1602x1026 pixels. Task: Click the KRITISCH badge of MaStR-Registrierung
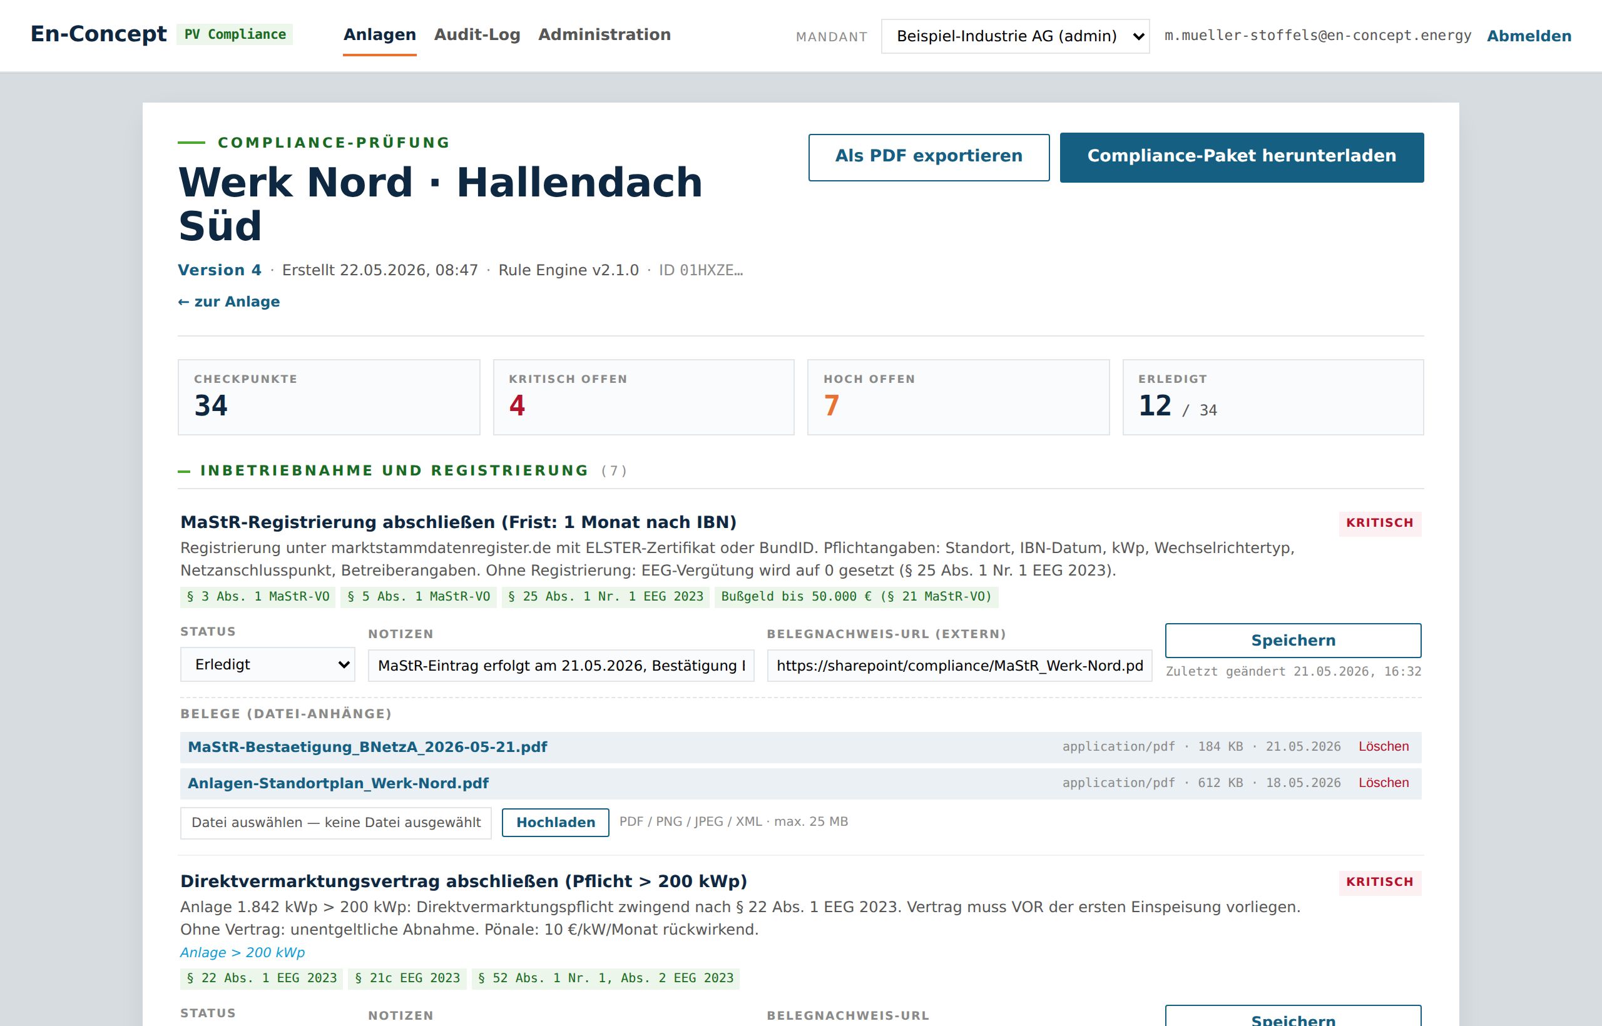[x=1379, y=523]
